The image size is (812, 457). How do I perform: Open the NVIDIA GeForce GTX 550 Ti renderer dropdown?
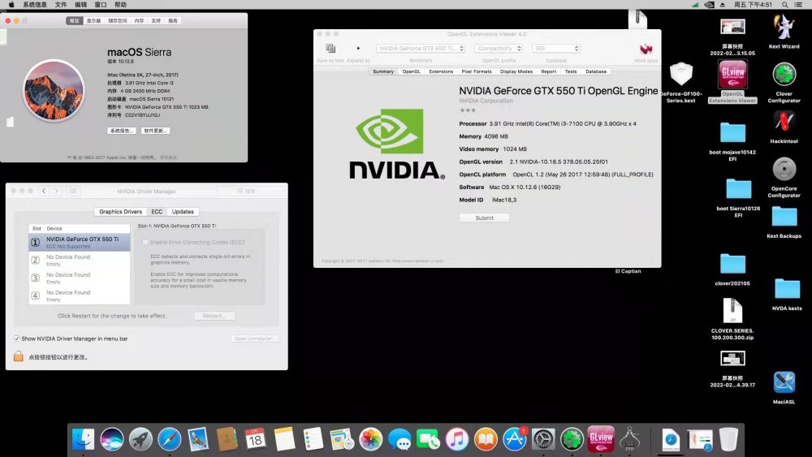point(421,49)
